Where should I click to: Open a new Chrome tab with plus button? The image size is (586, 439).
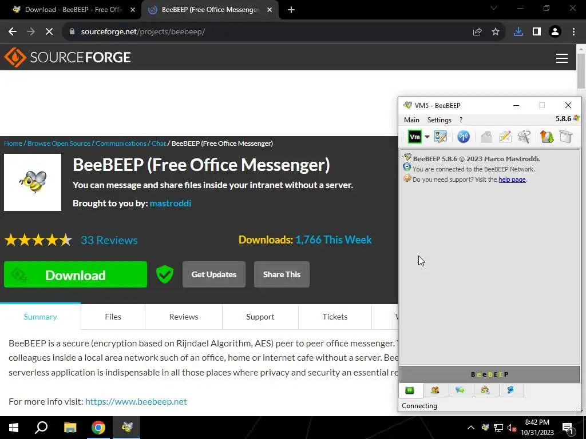(291, 10)
